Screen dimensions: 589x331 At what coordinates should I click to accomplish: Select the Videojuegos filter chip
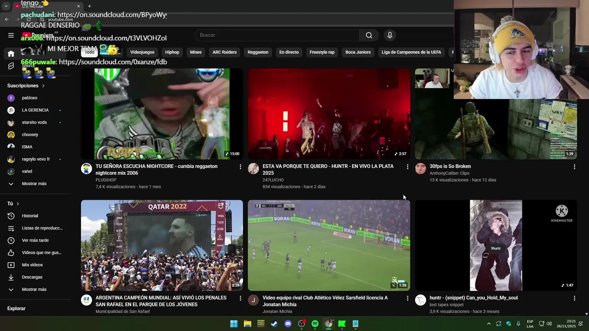pos(142,52)
